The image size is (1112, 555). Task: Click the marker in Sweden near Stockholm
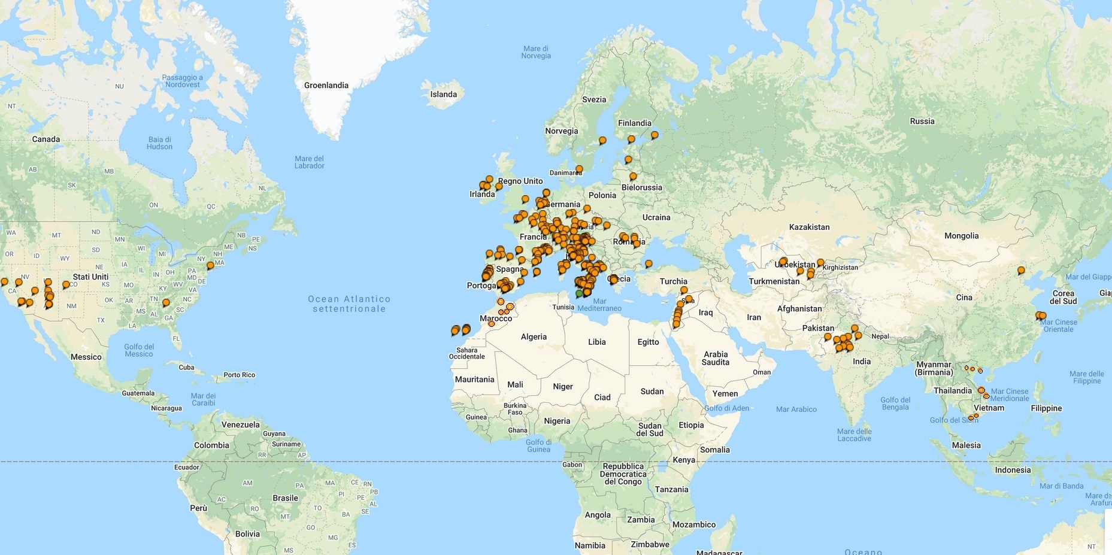coord(602,141)
